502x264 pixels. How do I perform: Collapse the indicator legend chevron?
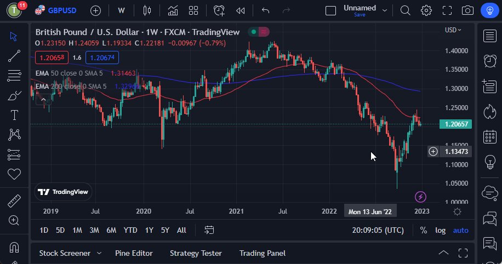[43, 100]
